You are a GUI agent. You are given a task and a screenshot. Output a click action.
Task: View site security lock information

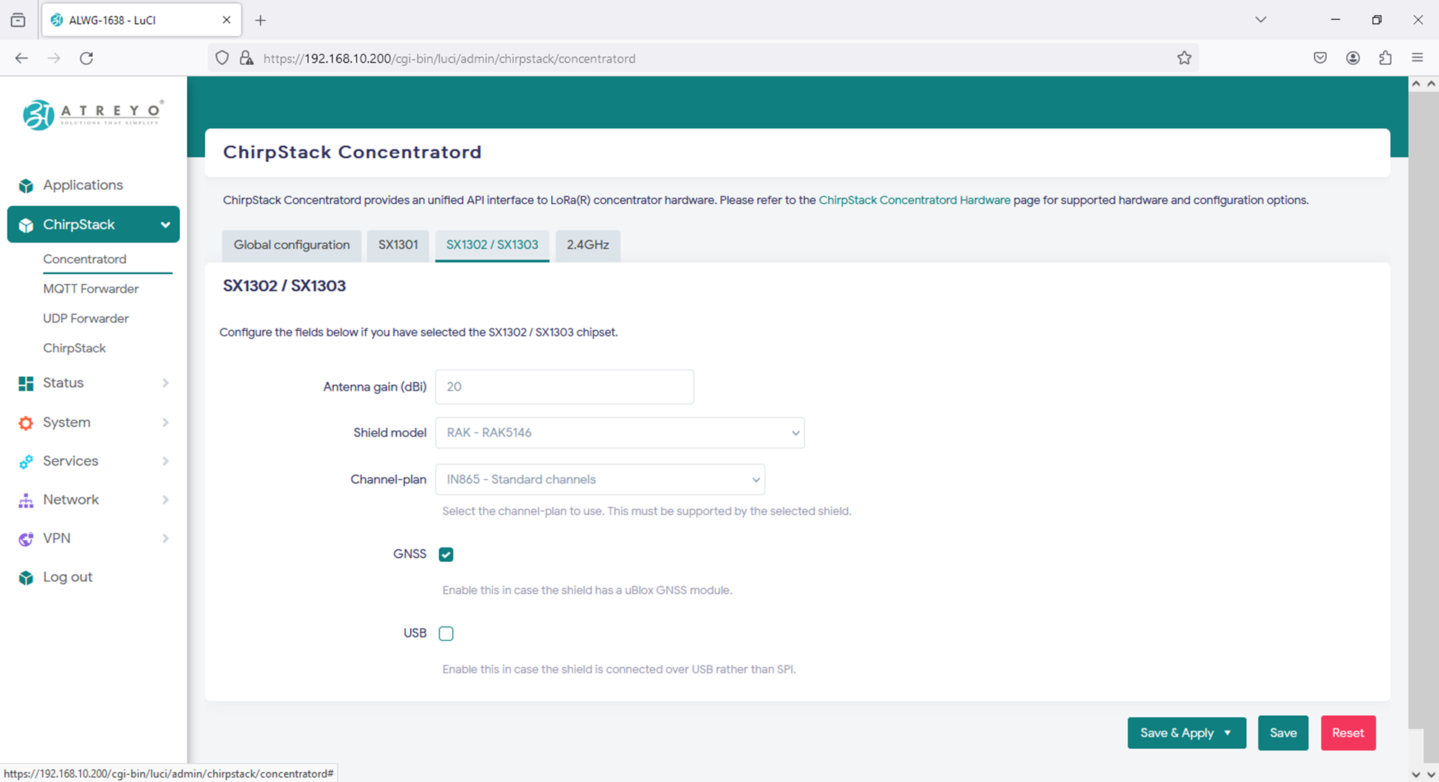point(246,58)
